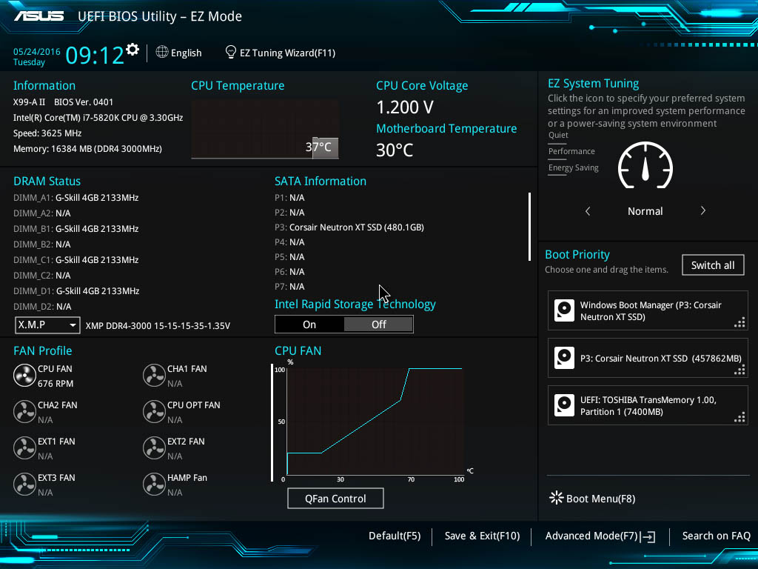This screenshot has height=569, width=758.
Task: Select the CHA1 FAN icon
Action: coord(154,376)
